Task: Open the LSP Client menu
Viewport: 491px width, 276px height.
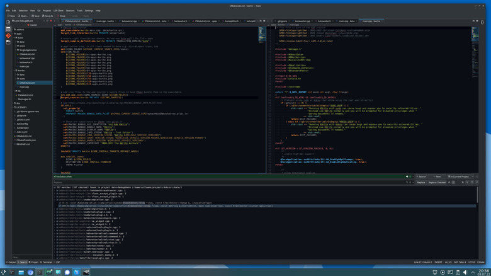Action: [x=59, y=11]
